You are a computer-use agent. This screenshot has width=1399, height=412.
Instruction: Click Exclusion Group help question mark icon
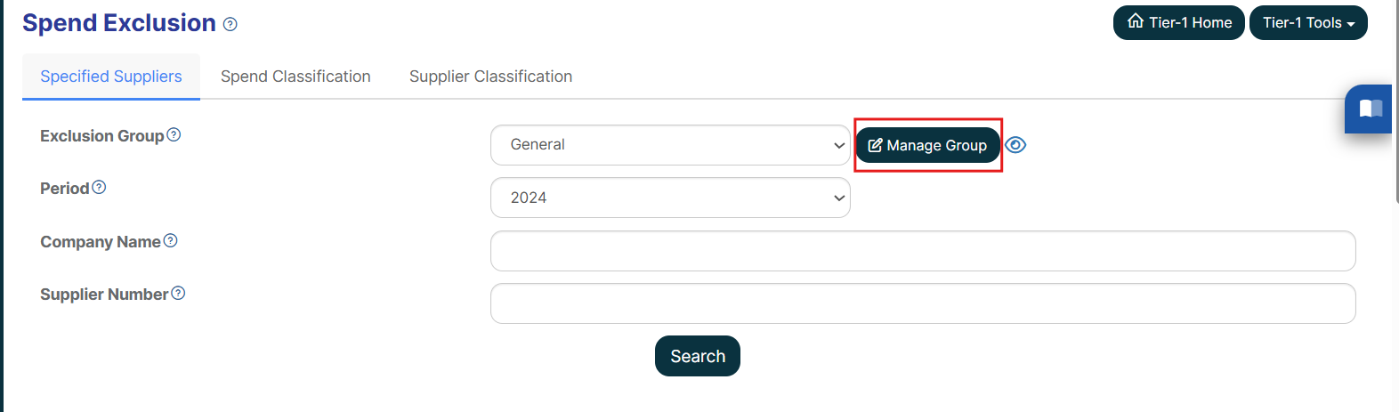click(174, 134)
